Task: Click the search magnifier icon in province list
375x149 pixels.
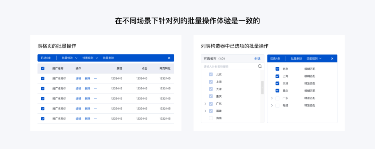Action: pyautogui.click(x=260, y=66)
